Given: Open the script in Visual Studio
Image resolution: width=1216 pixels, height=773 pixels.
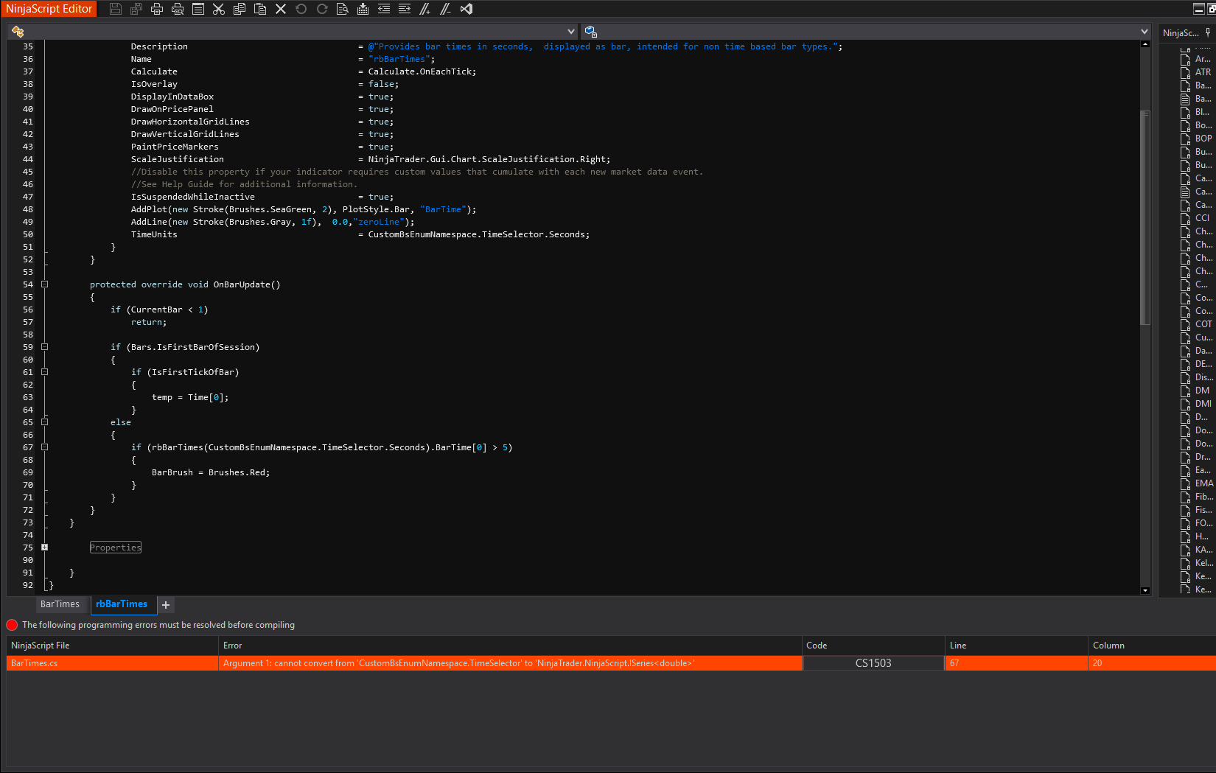Looking at the screenshot, I should [x=467, y=9].
